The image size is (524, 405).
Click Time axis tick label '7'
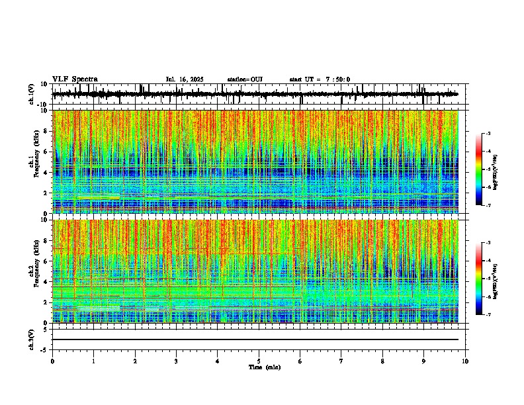tap(341, 361)
